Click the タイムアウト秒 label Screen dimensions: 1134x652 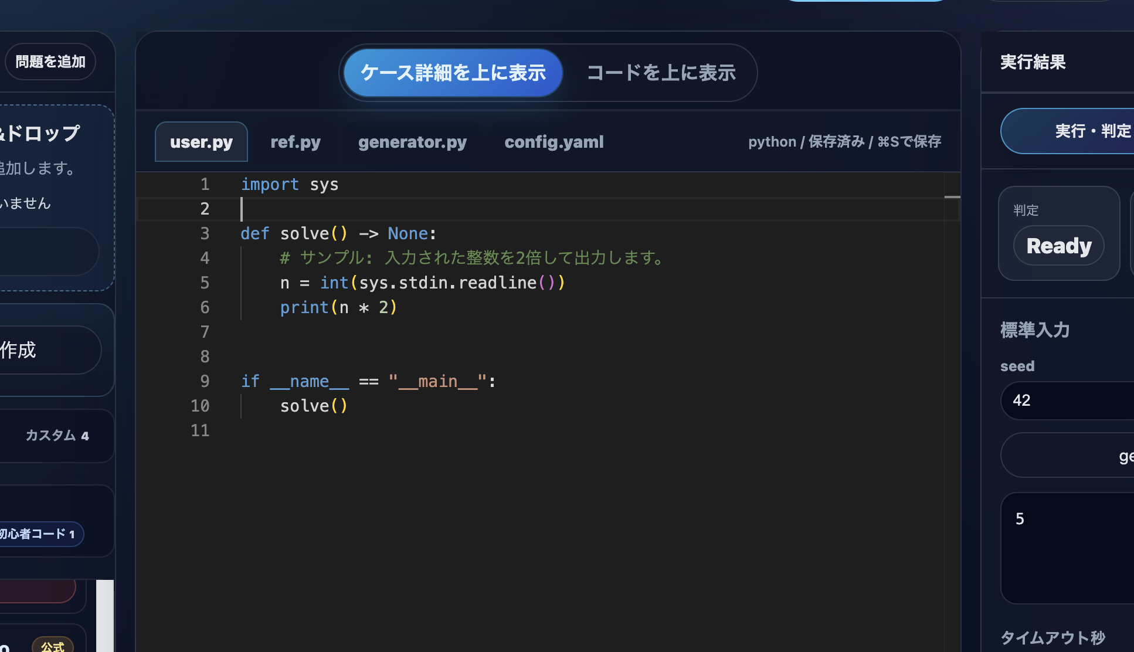(x=1052, y=637)
